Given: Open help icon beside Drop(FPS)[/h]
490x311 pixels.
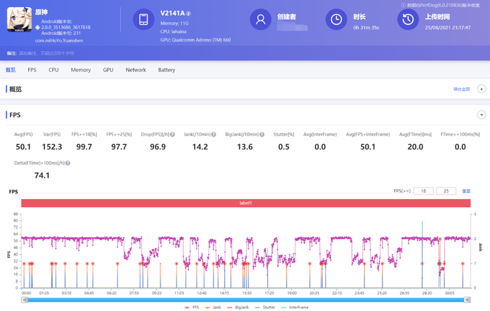Looking at the screenshot, I should [173, 135].
